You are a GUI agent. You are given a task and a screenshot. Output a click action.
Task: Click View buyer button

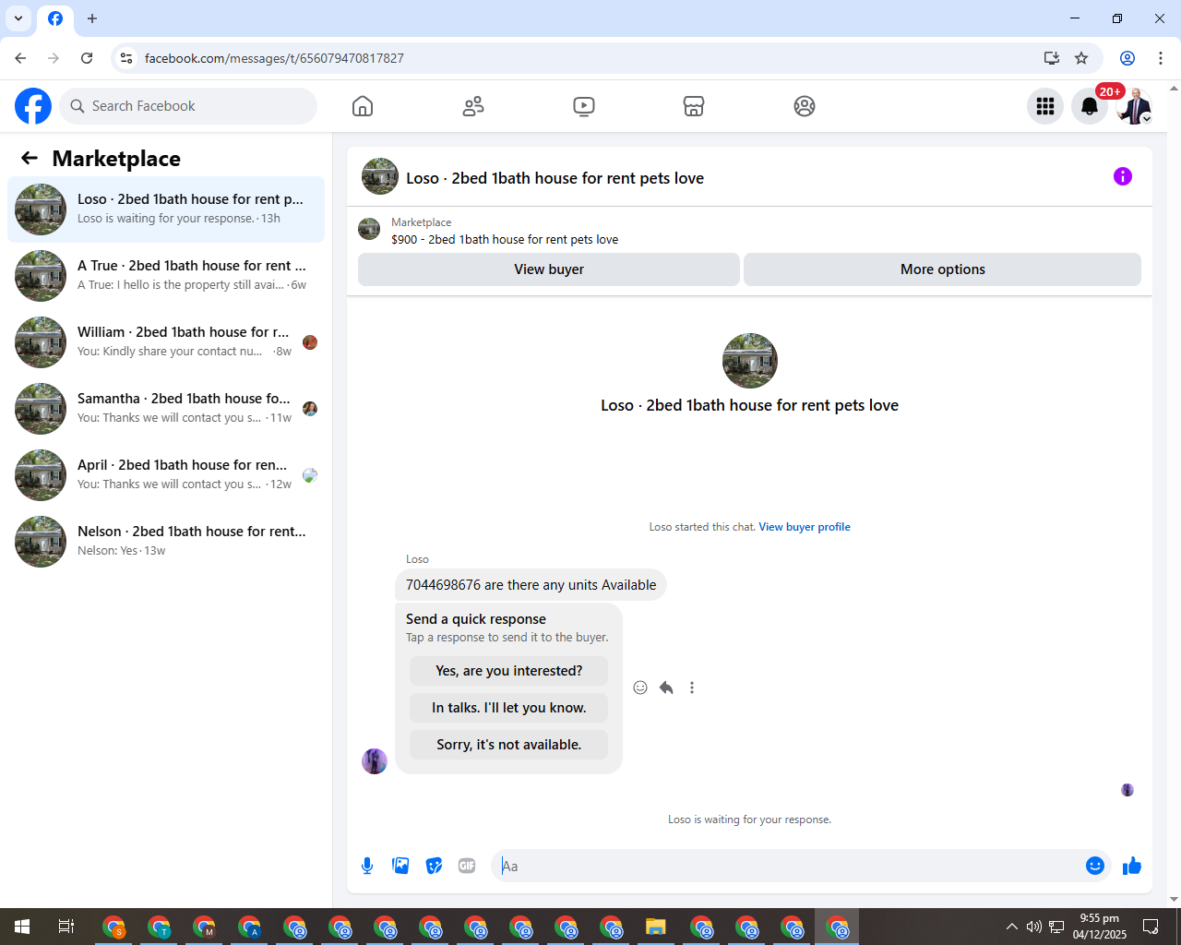[x=549, y=269]
